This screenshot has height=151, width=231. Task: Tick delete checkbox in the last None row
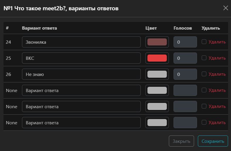click(204, 122)
